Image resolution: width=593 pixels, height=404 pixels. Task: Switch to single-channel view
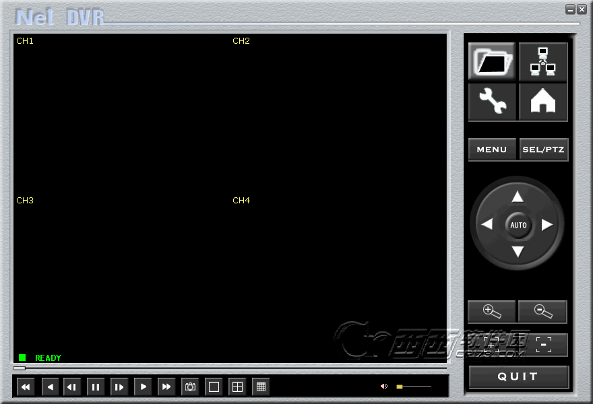coord(214,386)
